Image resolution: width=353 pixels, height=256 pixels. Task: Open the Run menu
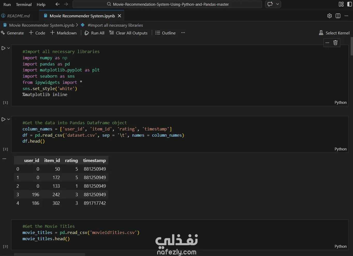pos(7,4)
